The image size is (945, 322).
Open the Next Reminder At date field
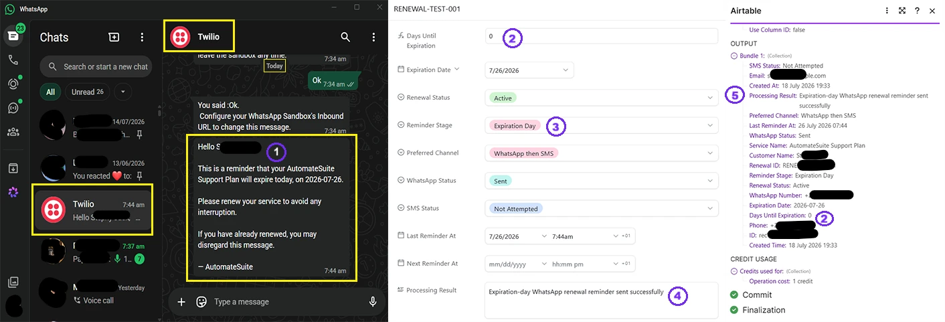(516, 264)
